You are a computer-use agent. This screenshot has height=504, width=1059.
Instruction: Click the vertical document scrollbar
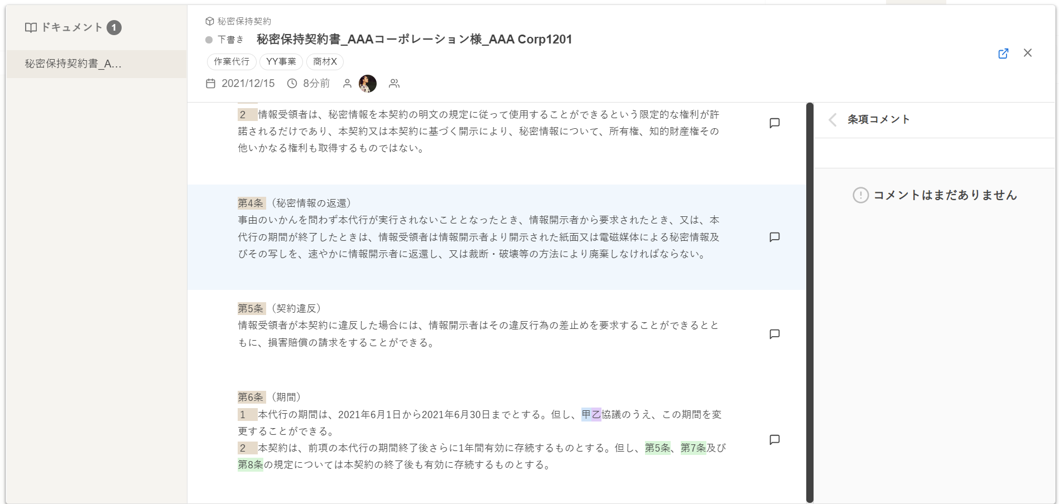pyautogui.click(x=810, y=301)
